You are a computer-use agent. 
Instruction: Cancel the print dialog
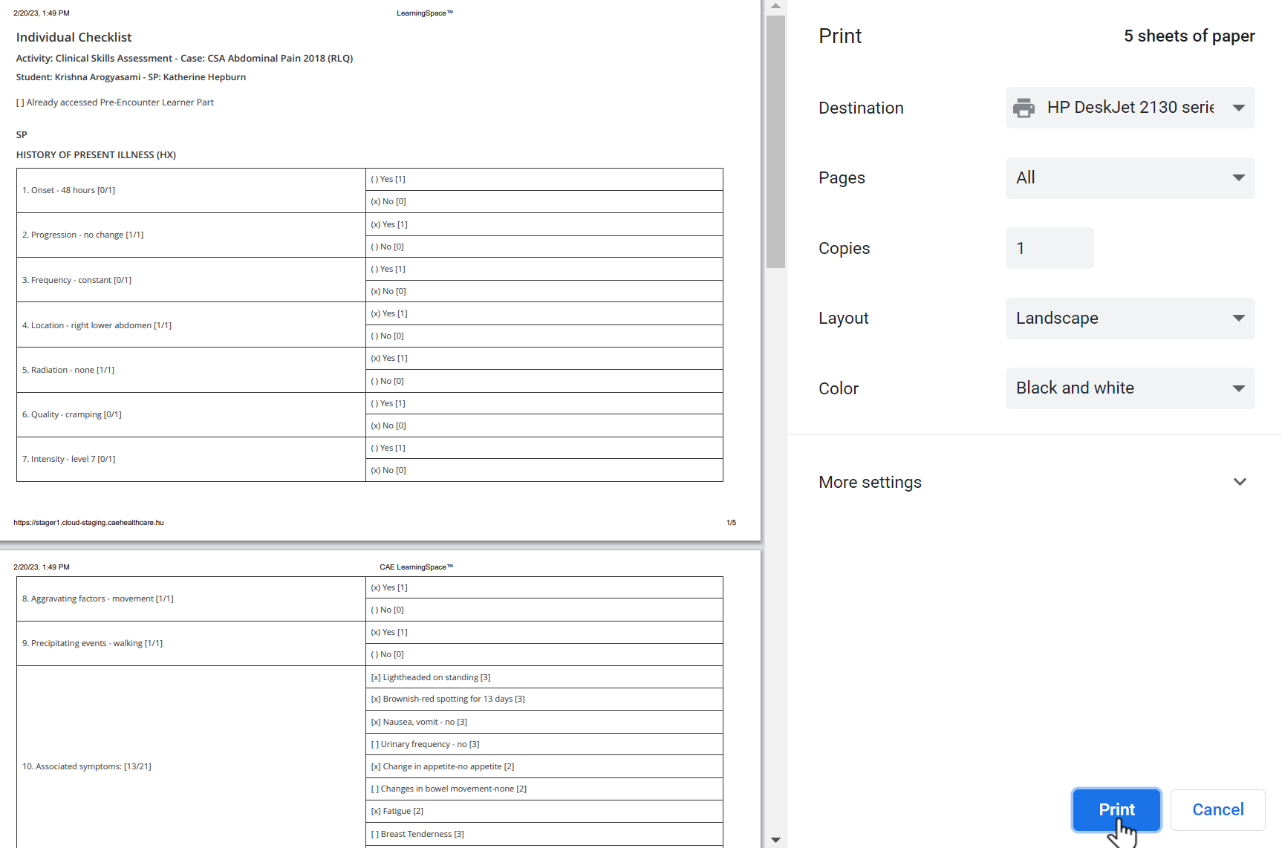(x=1217, y=809)
